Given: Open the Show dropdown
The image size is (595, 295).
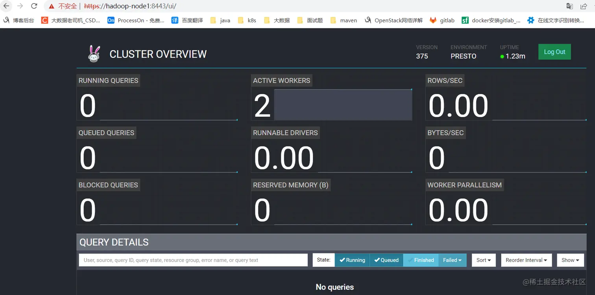Looking at the screenshot, I should pos(570,260).
